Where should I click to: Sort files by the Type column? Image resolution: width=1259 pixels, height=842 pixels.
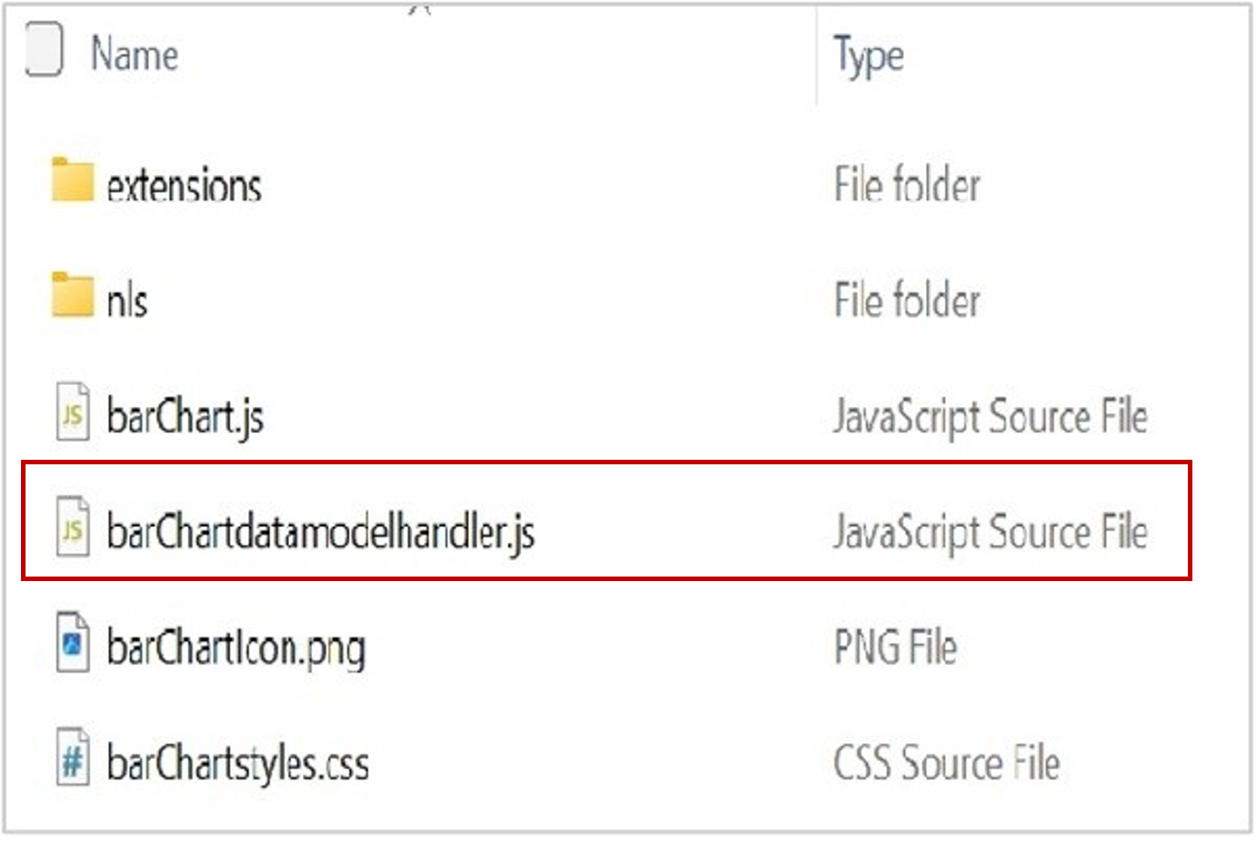(864, 55)
